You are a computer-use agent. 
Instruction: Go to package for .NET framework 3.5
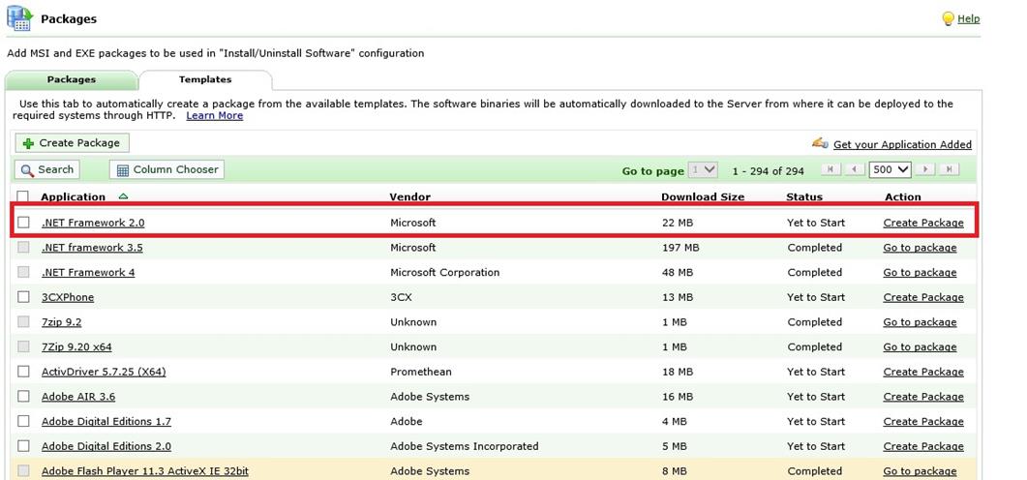(920, 248)
